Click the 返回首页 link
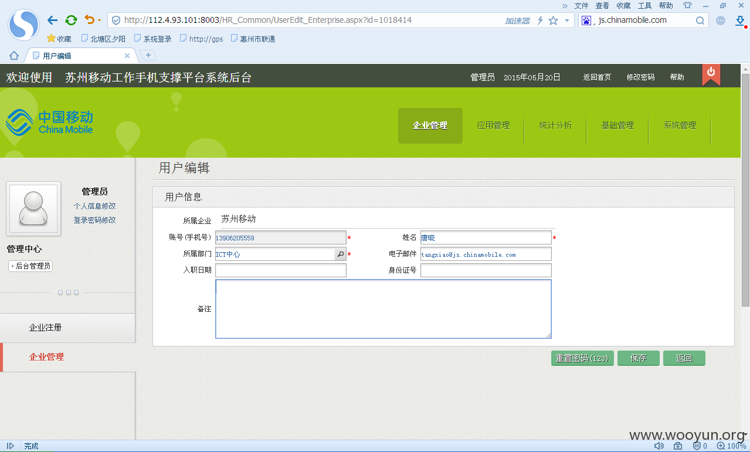Image resolution: width=750 pixels, height=452 pixels. coord(597,77)
